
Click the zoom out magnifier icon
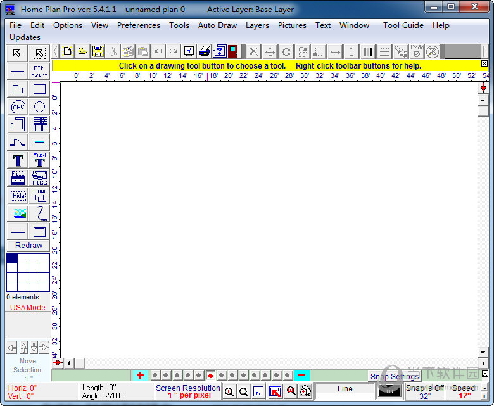(244, 392)
